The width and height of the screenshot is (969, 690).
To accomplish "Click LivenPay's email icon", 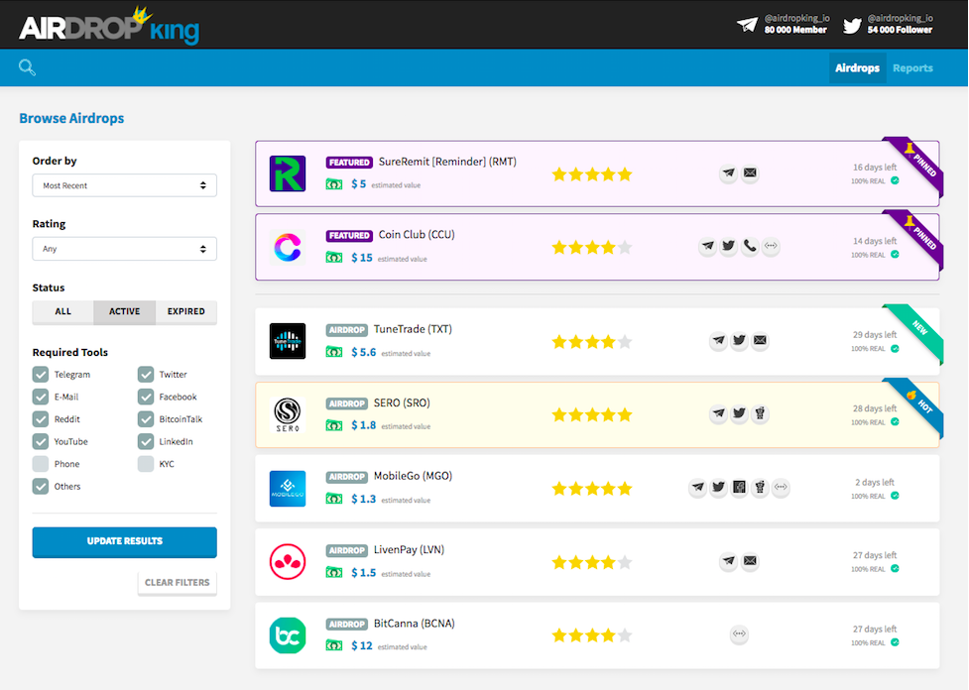I will [750, 561].
